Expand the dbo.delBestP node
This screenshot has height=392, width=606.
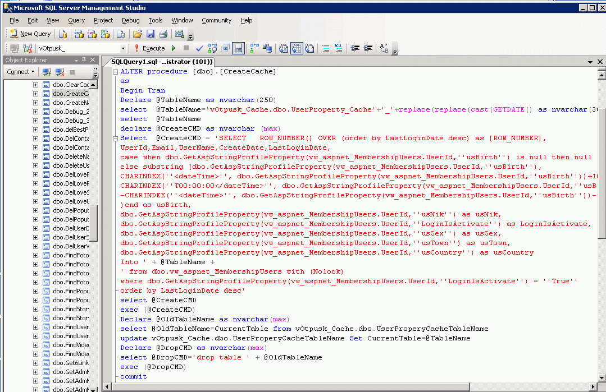pos(35,130)
